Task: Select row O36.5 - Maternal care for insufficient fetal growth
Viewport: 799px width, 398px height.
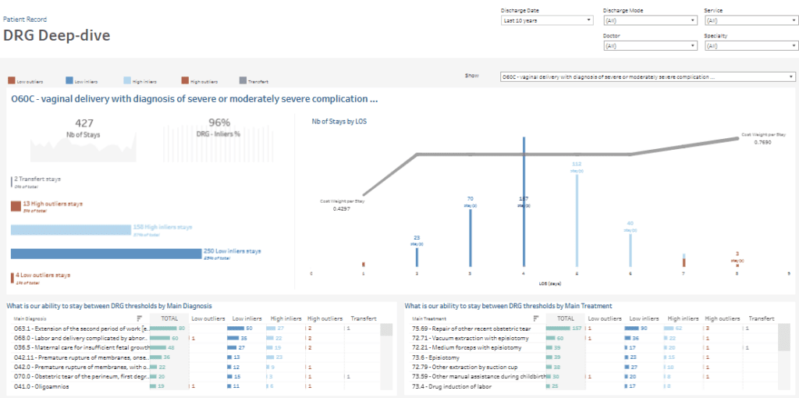Action: coord(81,348)
